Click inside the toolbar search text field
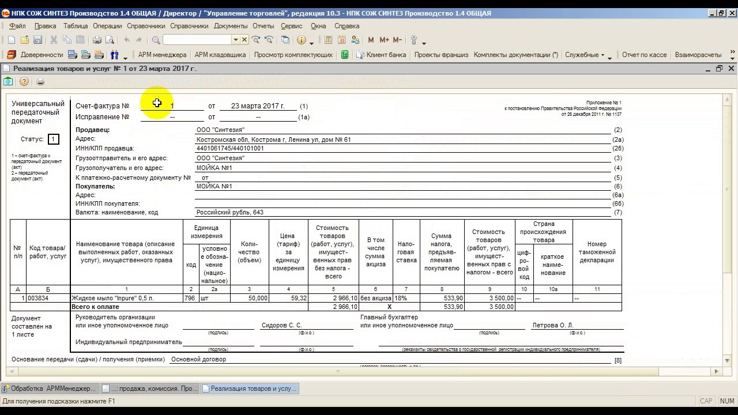Viewport: 738px width, 415px height. (197, 40)
